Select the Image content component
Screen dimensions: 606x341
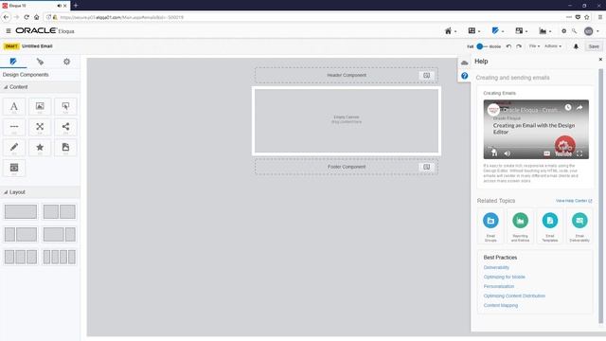[40, 107]
